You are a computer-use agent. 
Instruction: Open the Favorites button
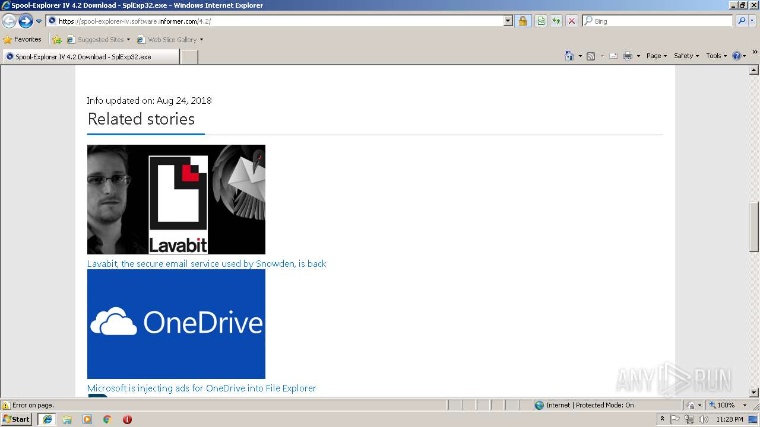[x=23, y=39]
